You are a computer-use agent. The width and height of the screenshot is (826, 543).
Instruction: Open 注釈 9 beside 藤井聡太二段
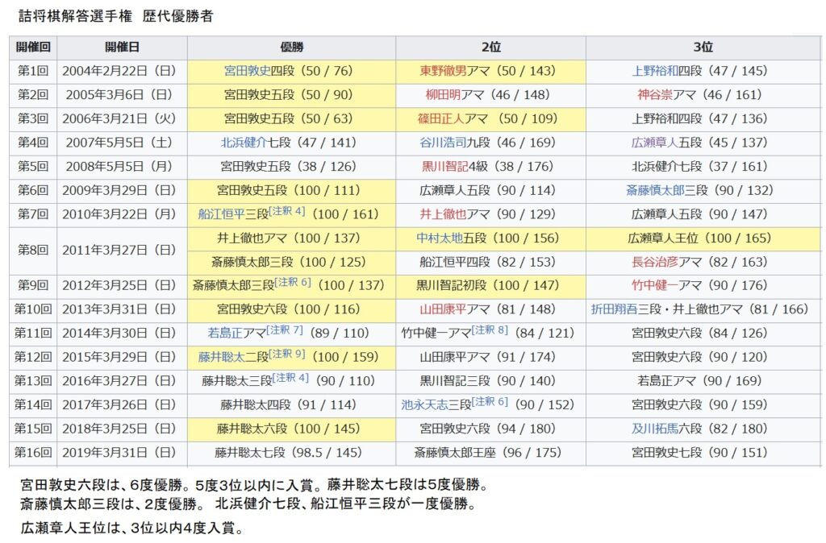(x=287, y=354)
